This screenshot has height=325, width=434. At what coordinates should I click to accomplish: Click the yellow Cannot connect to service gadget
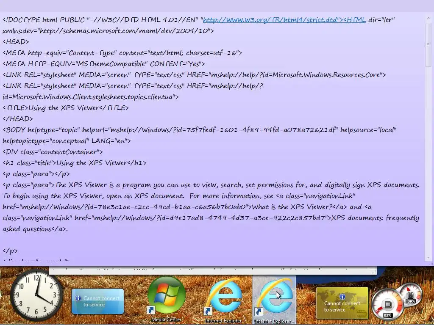[x=342, y=303]
